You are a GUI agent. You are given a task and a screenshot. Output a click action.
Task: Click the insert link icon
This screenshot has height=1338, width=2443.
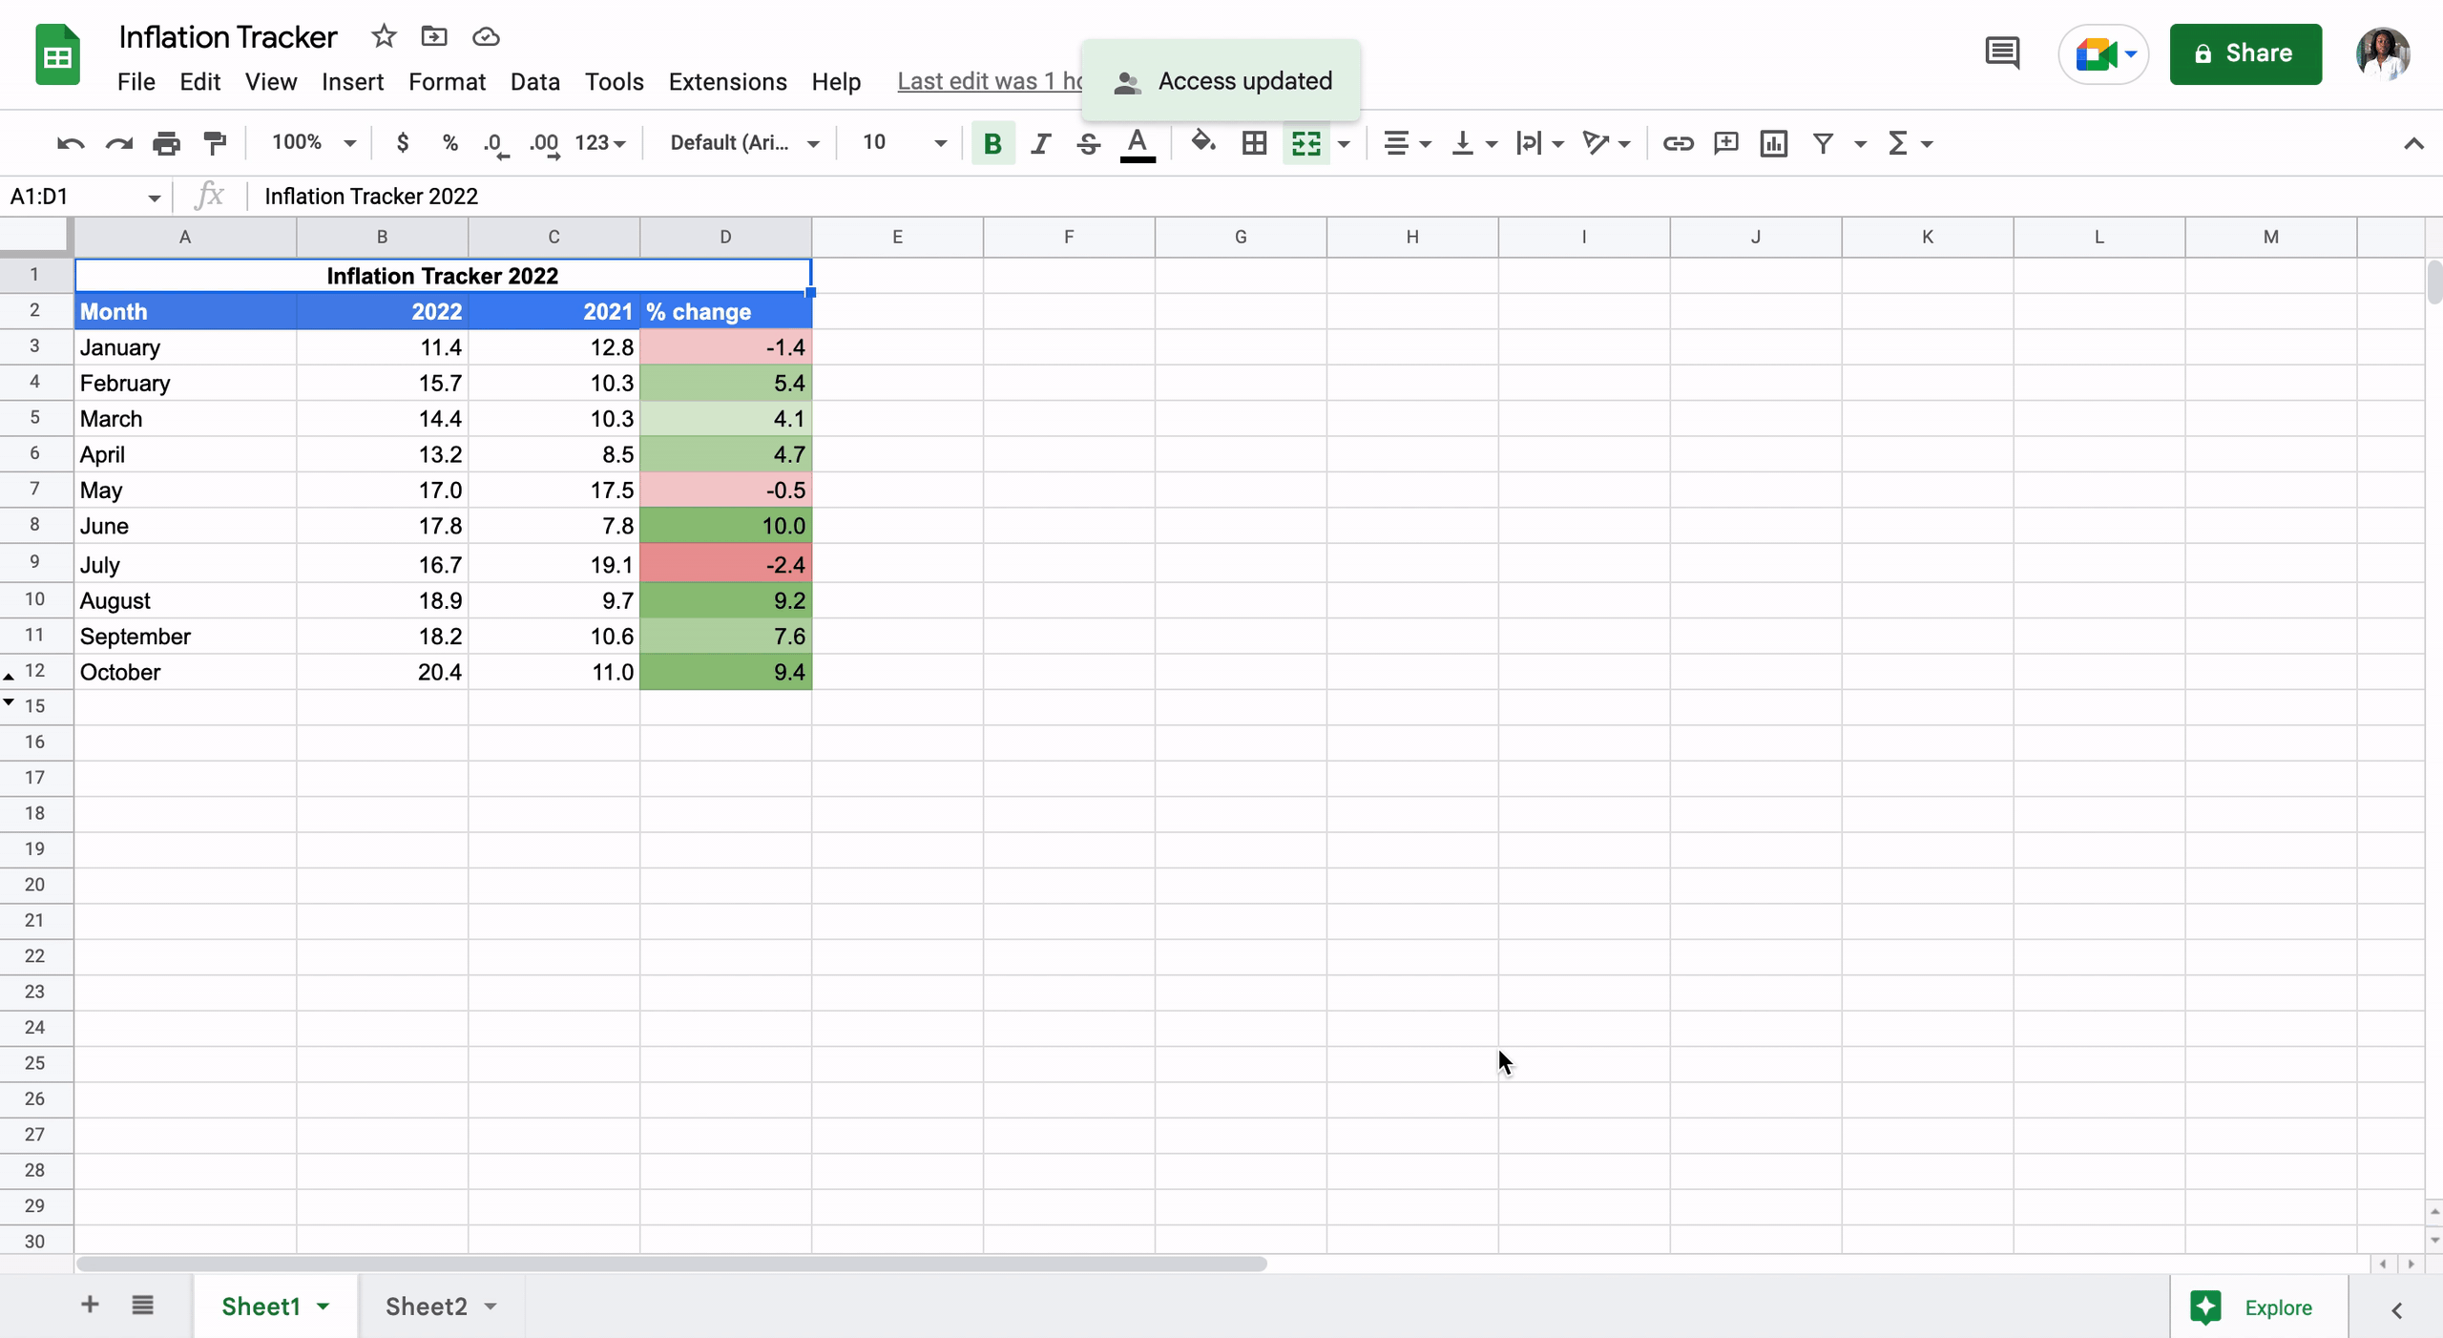pos(1678,143)
